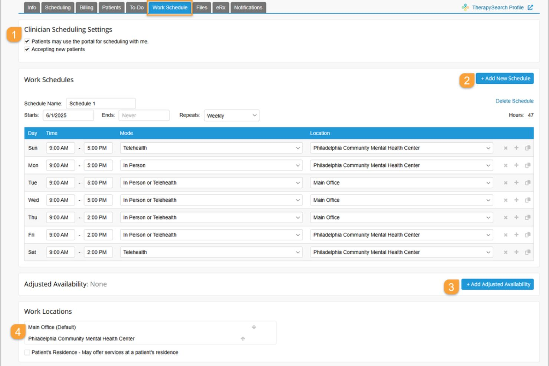Click the Delete Schedule link
Viewport: 549px width, 366px height.
point(515,101)
